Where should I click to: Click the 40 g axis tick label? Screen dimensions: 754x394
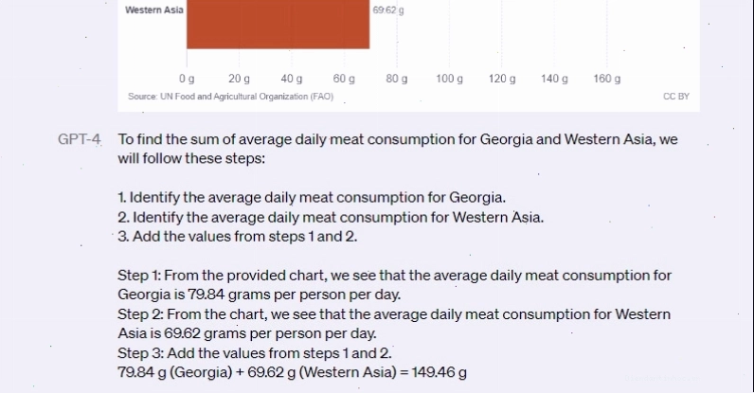point(292,79)
